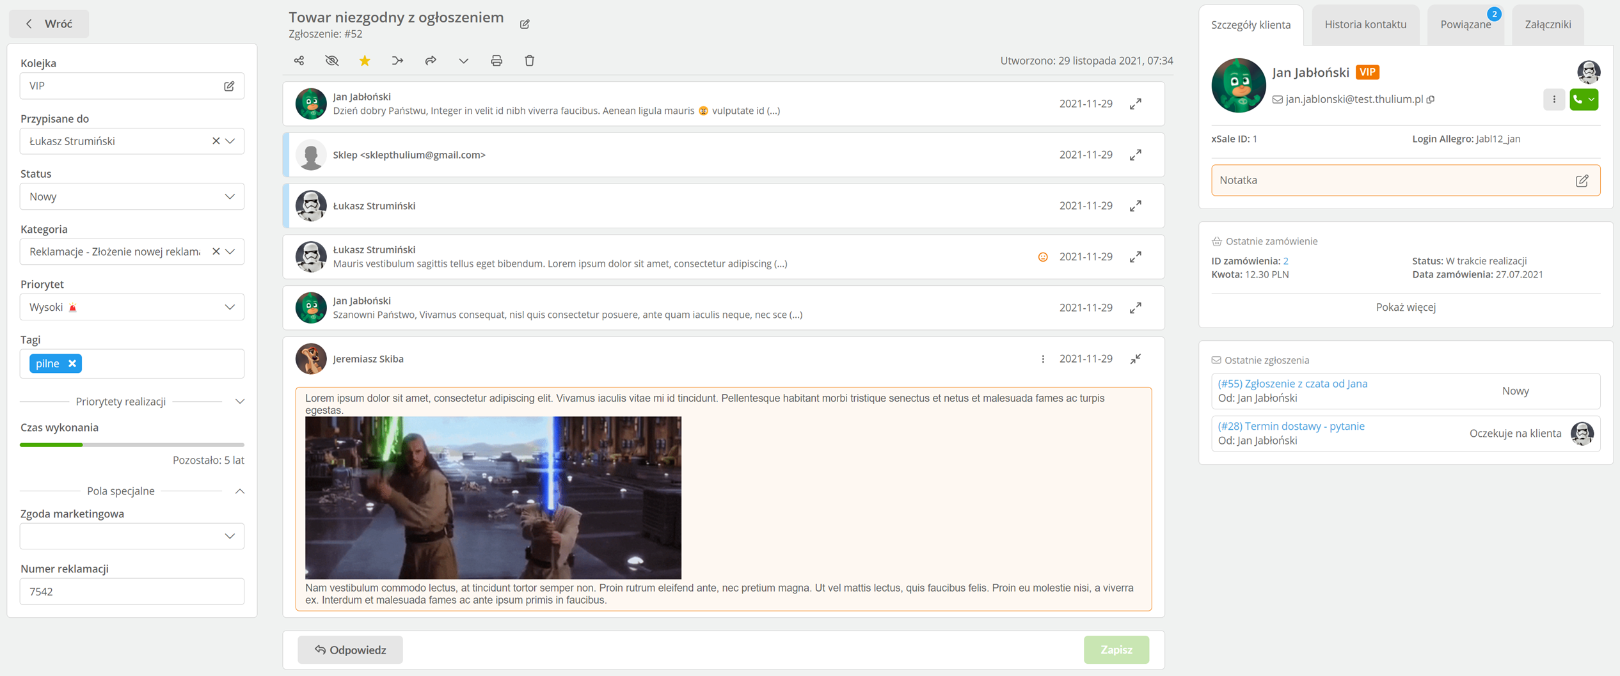Click the customer email jan.jablonski@test.thulium.pl

point(1354,99)
